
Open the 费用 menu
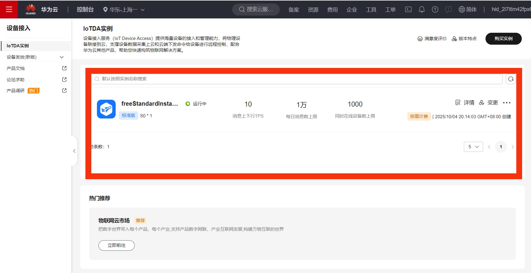click(x=332, y=10)
